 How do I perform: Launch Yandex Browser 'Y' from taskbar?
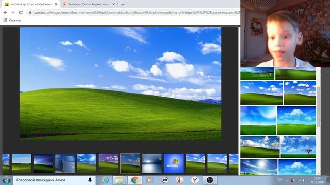(195, 180)
